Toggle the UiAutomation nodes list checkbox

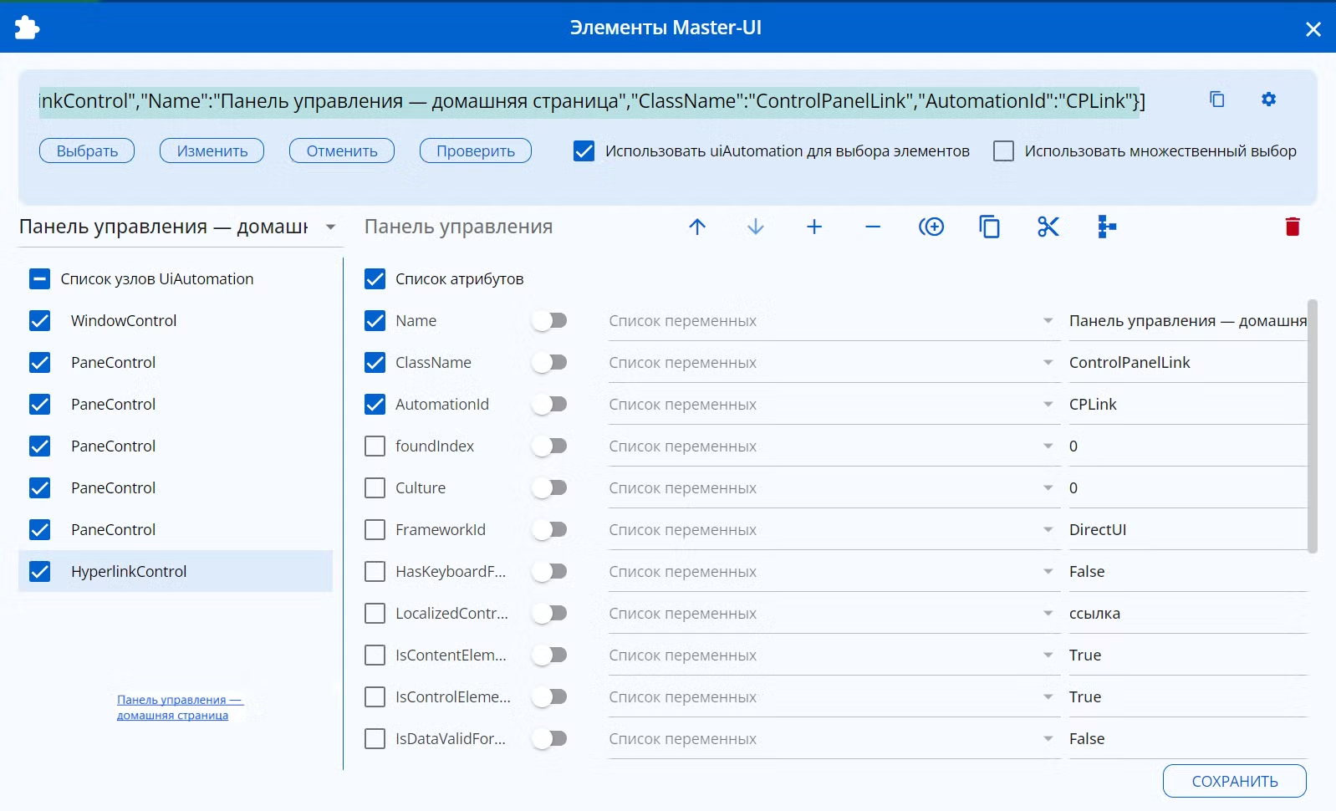(39, 279)
